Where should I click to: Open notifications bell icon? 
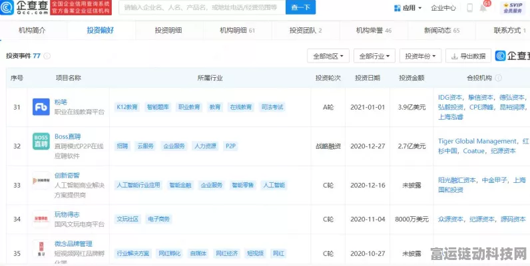483,8
